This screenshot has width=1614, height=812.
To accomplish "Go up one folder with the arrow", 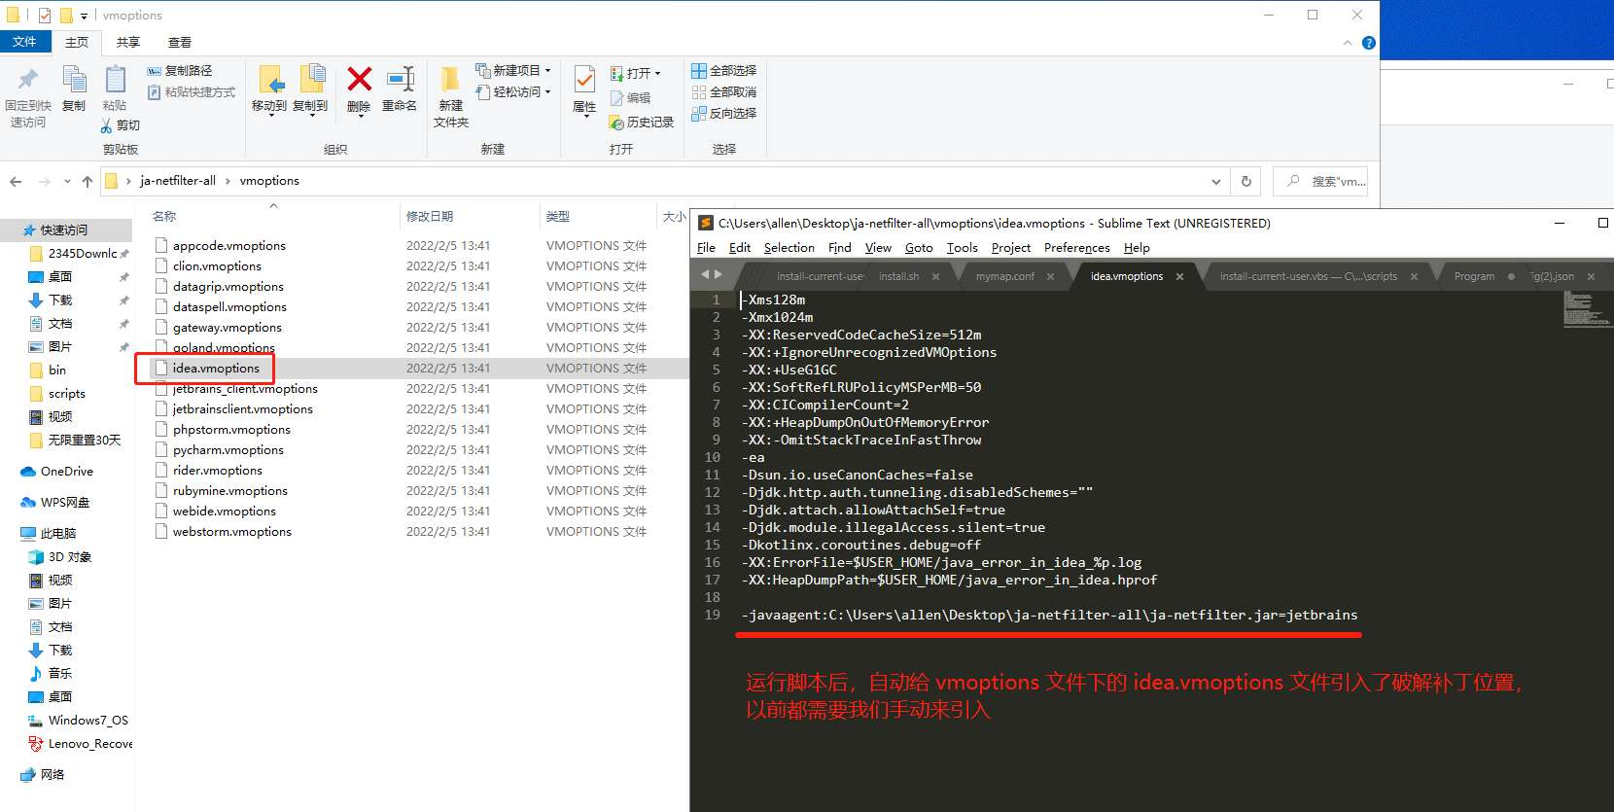I will click(88, 181).
